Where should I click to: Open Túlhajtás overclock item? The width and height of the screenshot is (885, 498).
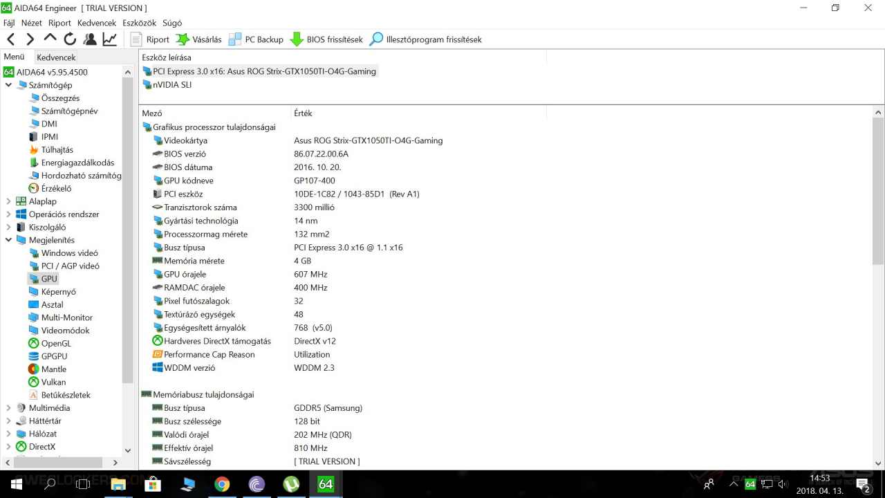click(50, 149)
